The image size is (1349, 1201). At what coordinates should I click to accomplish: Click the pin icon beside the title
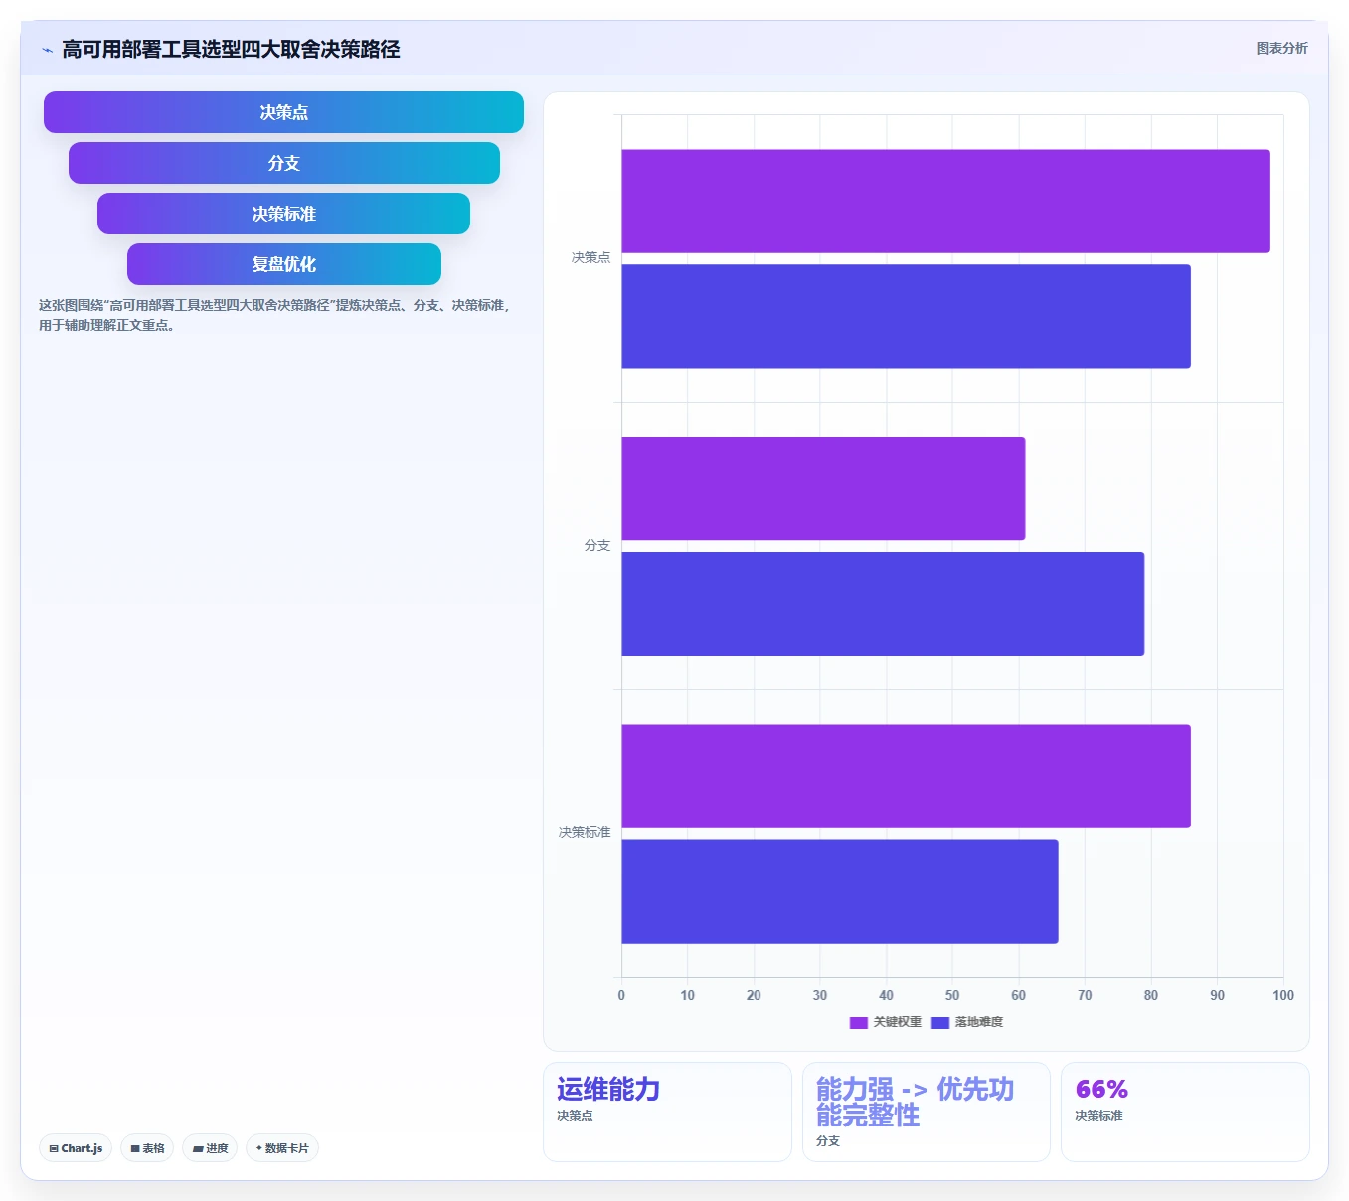click(47, 50)
